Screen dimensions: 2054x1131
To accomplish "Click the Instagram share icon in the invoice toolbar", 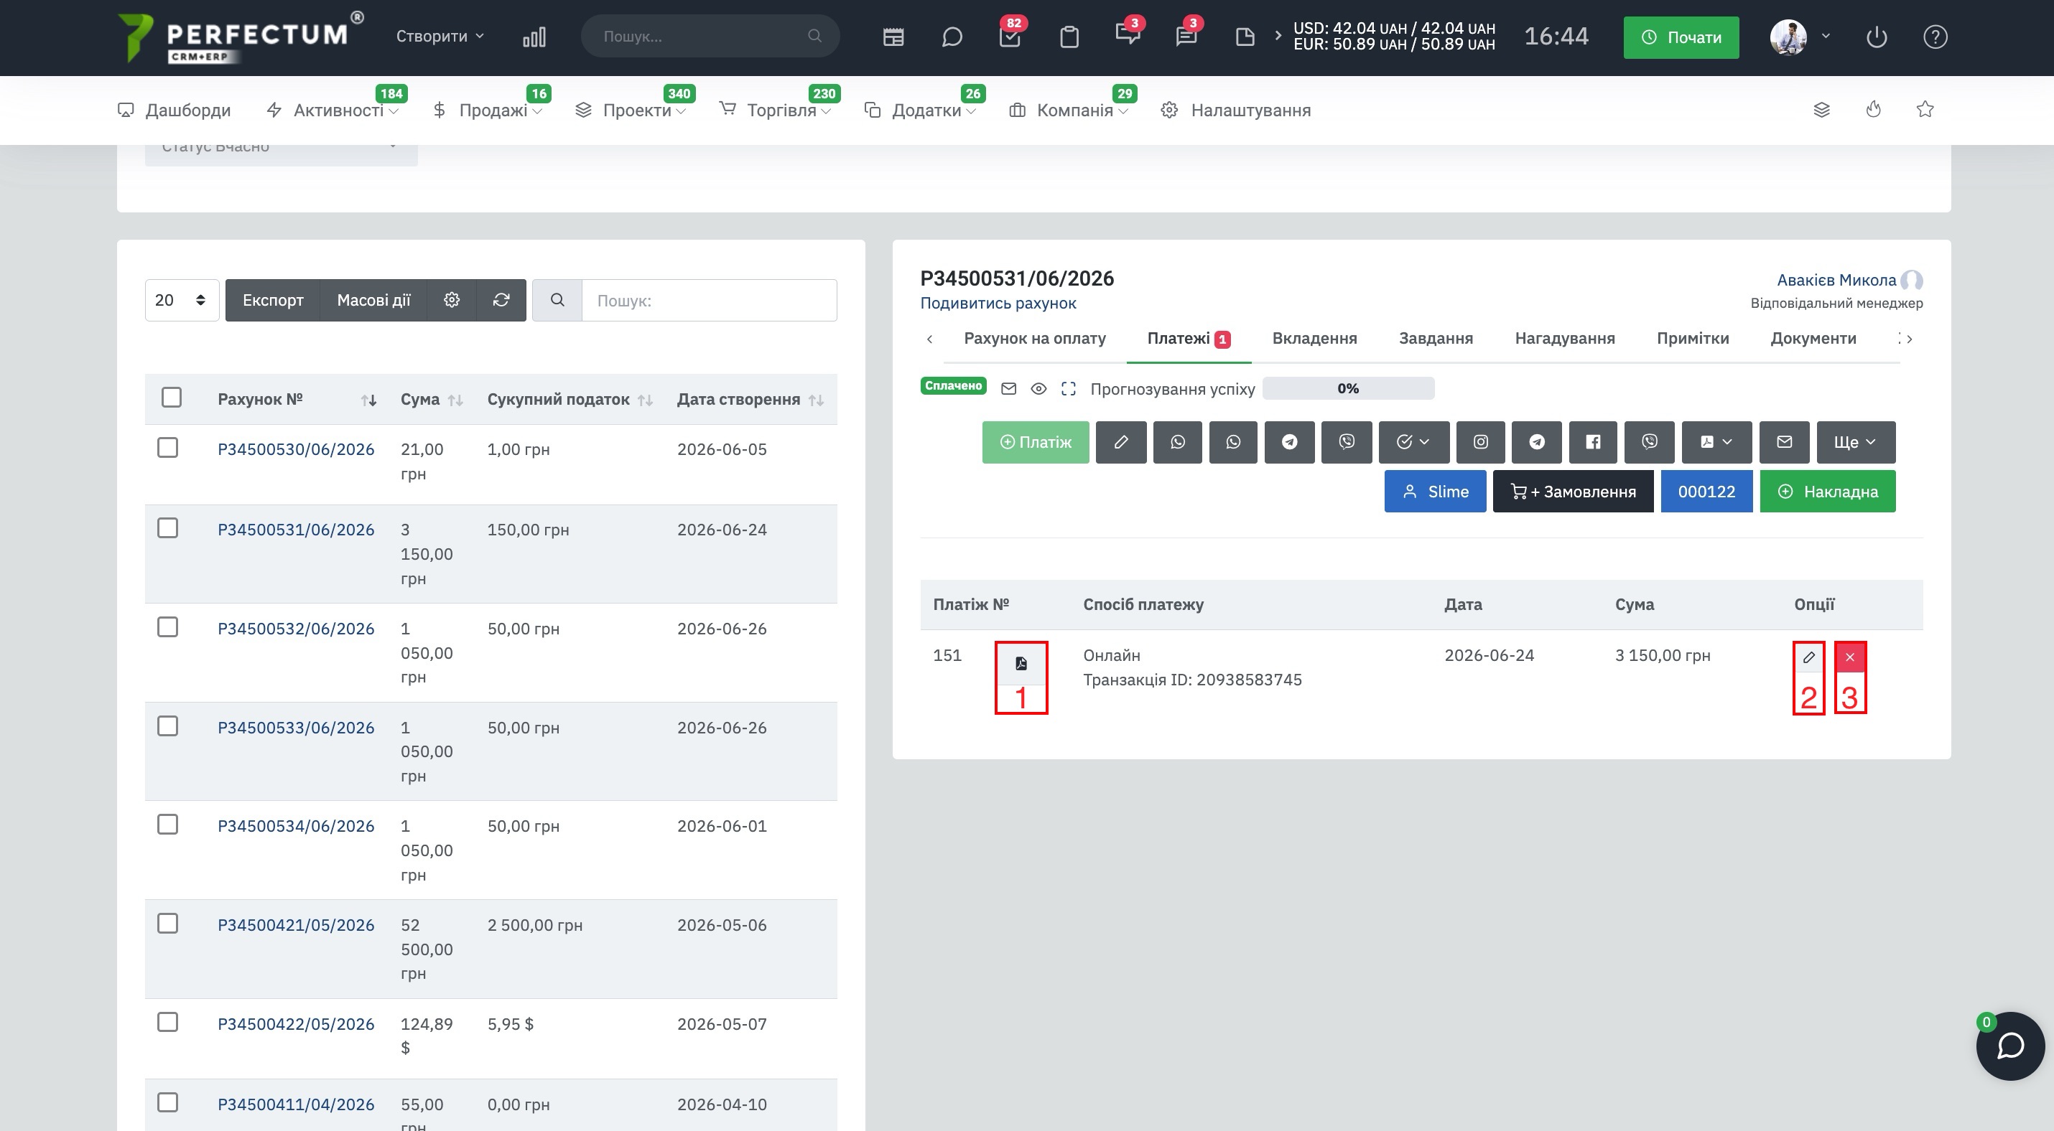I will click(x=1480, y=442).
